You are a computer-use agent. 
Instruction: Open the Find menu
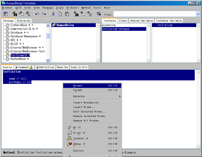point(27,8)
